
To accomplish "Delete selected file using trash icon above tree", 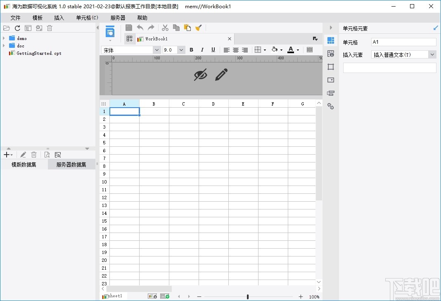I will 50,28.
